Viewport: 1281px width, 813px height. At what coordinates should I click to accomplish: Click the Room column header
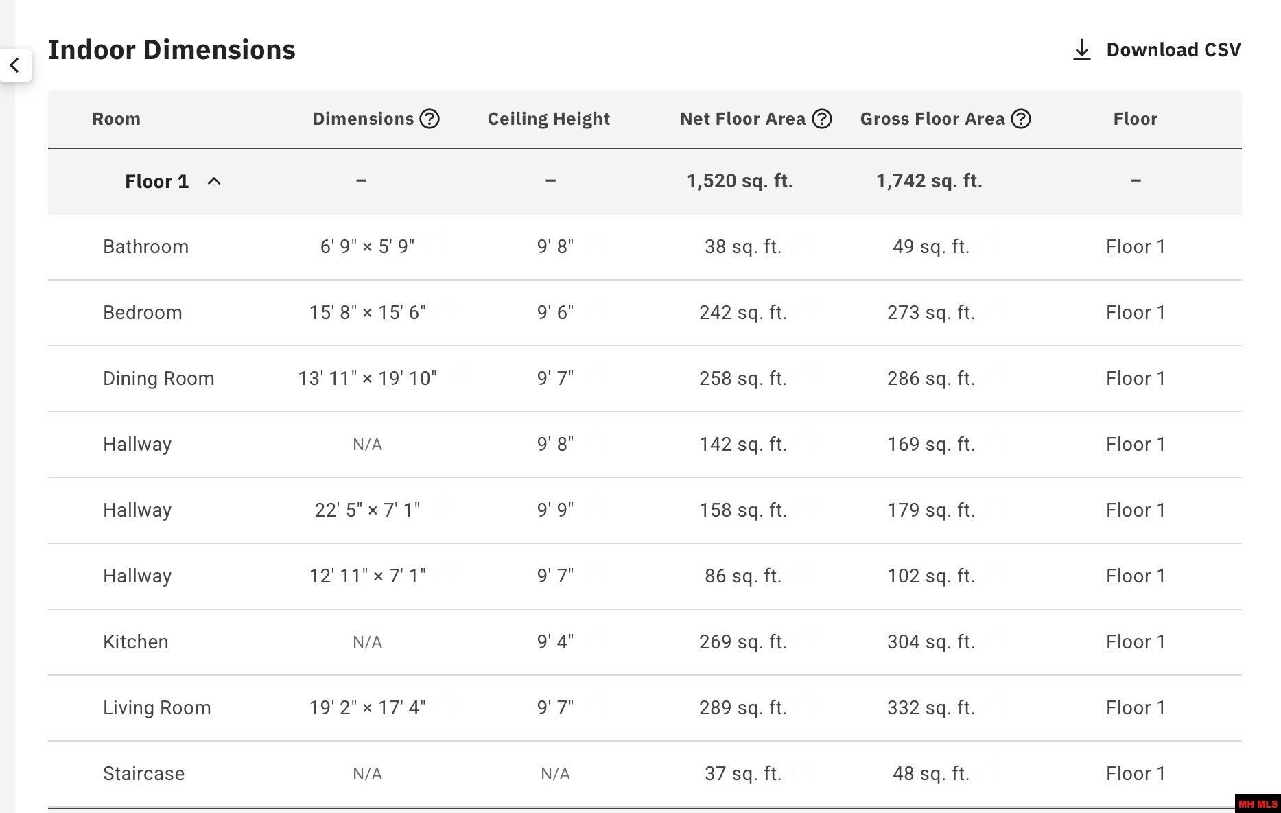(116, 119)
